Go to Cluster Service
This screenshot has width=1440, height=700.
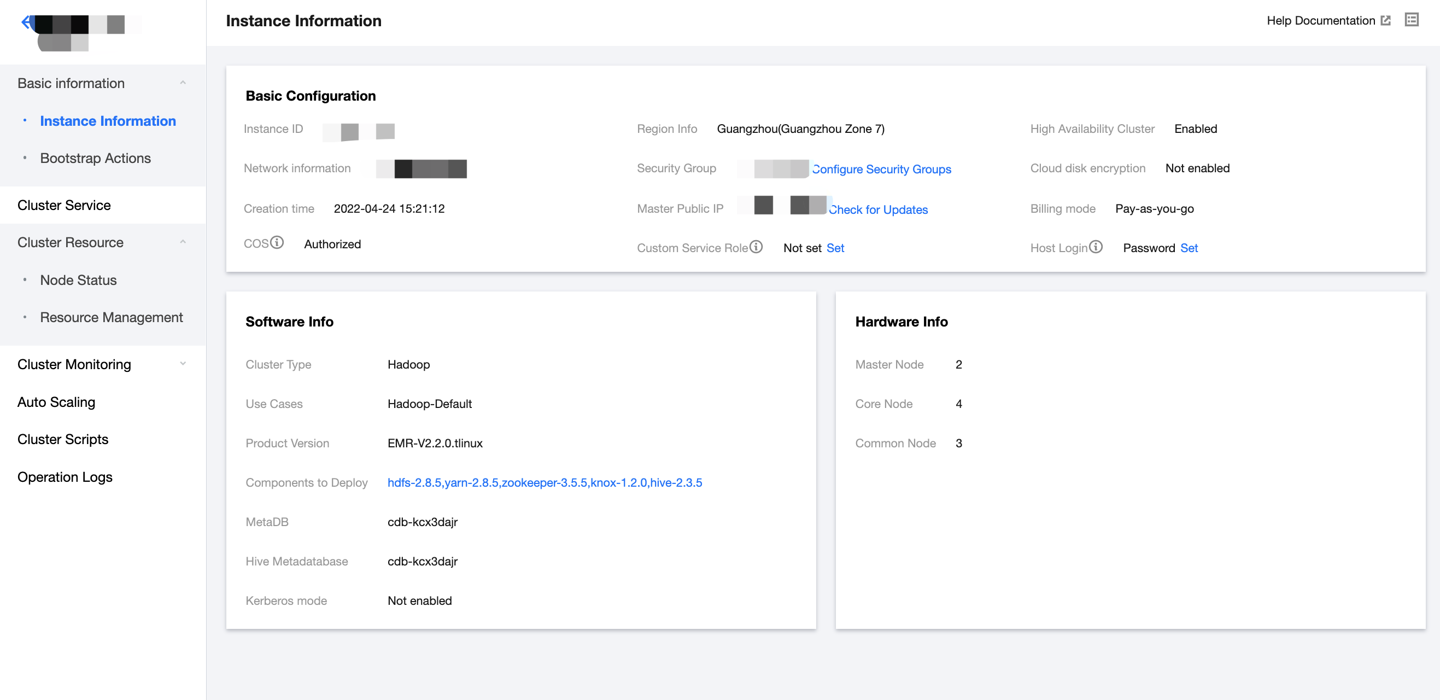[x=65, y=205]
